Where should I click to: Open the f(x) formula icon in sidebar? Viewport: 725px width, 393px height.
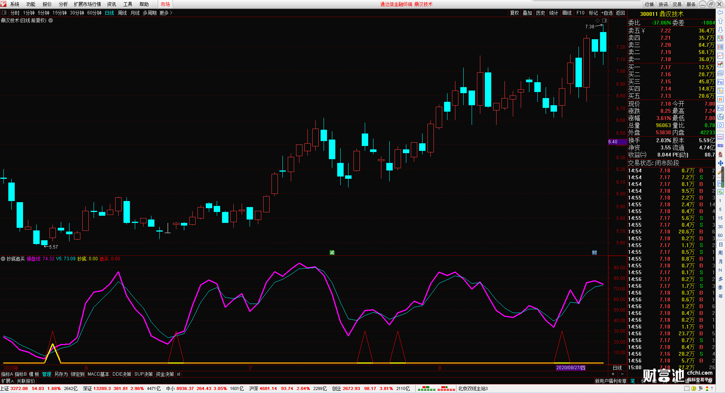click(720, 117)
